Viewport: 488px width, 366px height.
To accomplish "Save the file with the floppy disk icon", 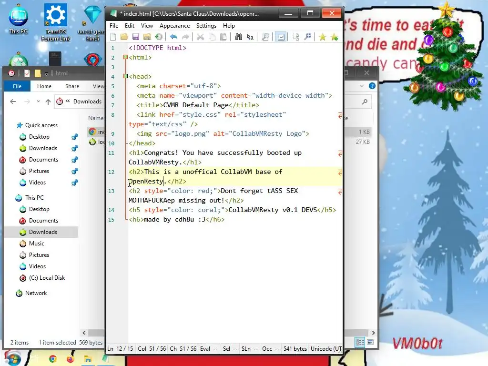I will [136, 37].
